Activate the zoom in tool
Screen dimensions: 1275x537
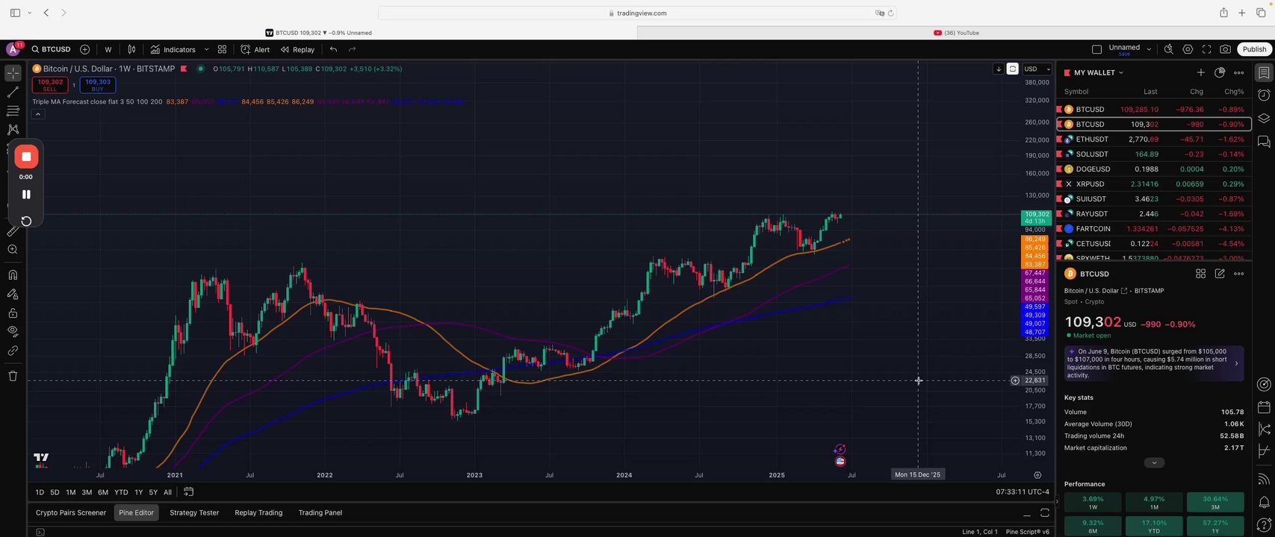tap(13, 250)
